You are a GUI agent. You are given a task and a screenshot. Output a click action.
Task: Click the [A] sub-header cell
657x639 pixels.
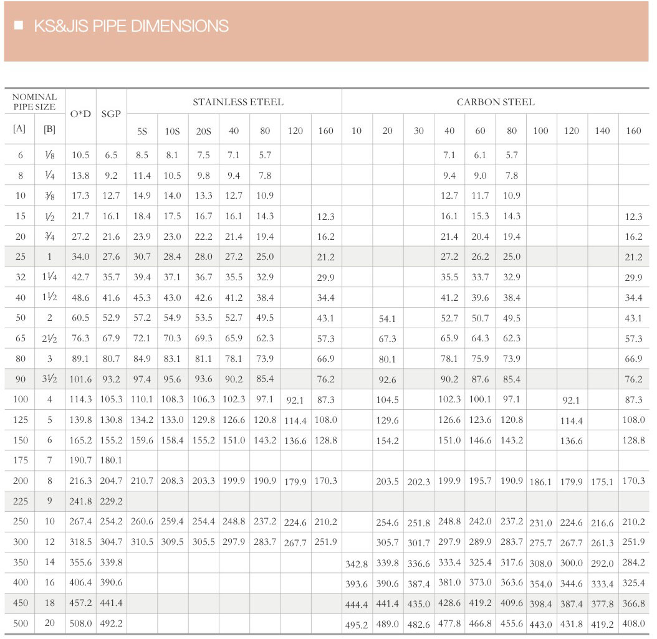[19, 130]
